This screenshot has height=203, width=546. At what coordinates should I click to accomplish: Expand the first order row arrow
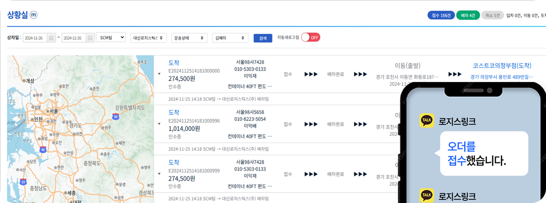(159, 74)
